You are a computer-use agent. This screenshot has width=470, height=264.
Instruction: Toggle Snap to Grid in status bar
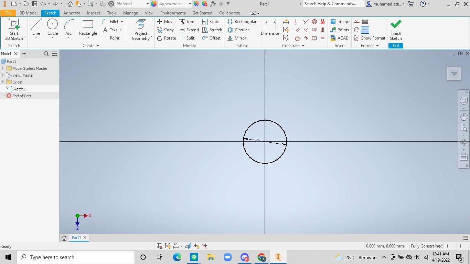(x=159, y=246)
